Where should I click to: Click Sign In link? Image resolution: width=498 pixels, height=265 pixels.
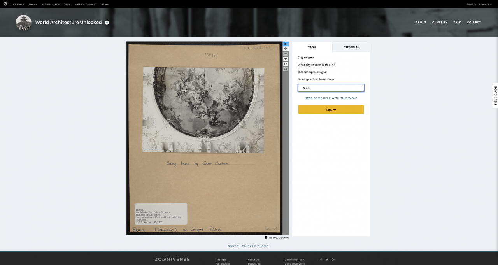click(472, 4)
